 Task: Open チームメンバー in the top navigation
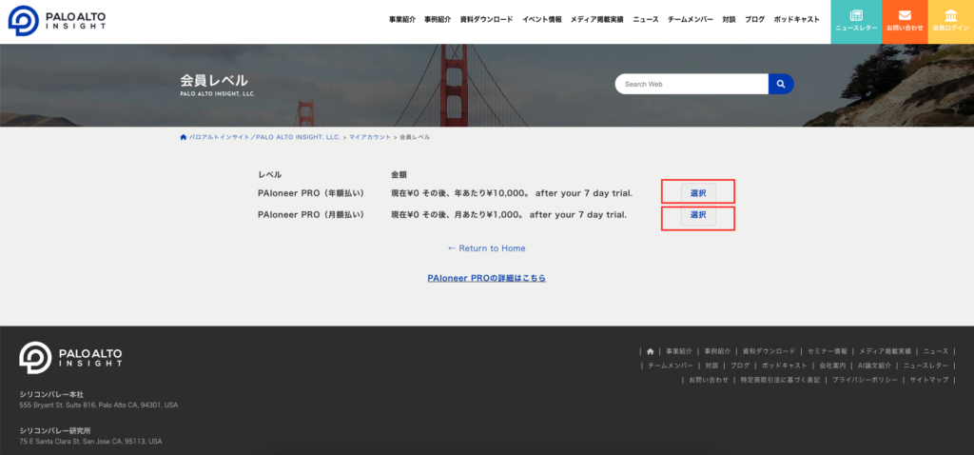pos(691,19)
